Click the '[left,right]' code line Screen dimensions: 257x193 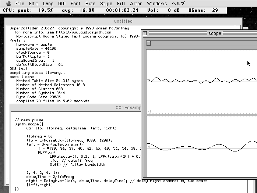click(39, 185)
